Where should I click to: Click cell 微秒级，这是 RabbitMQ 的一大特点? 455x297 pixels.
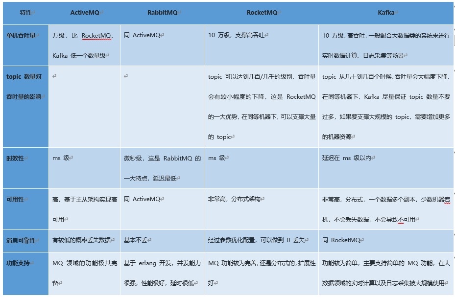[162, 168]
